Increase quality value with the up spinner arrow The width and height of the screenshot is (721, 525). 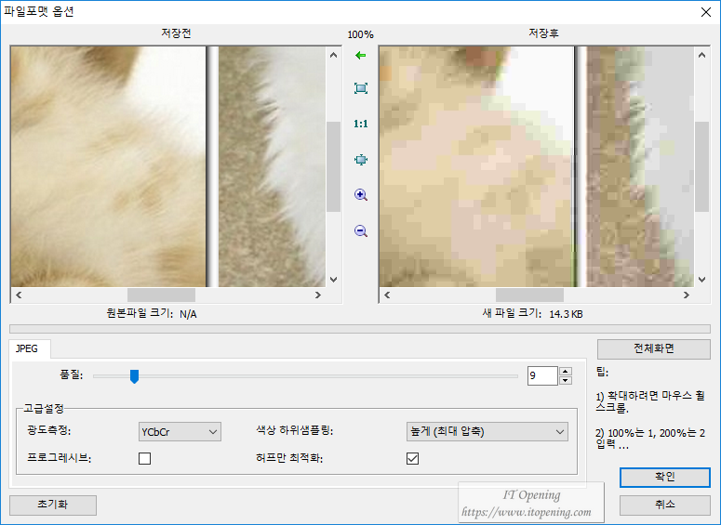pyautogui.click(x=565, y=372)
